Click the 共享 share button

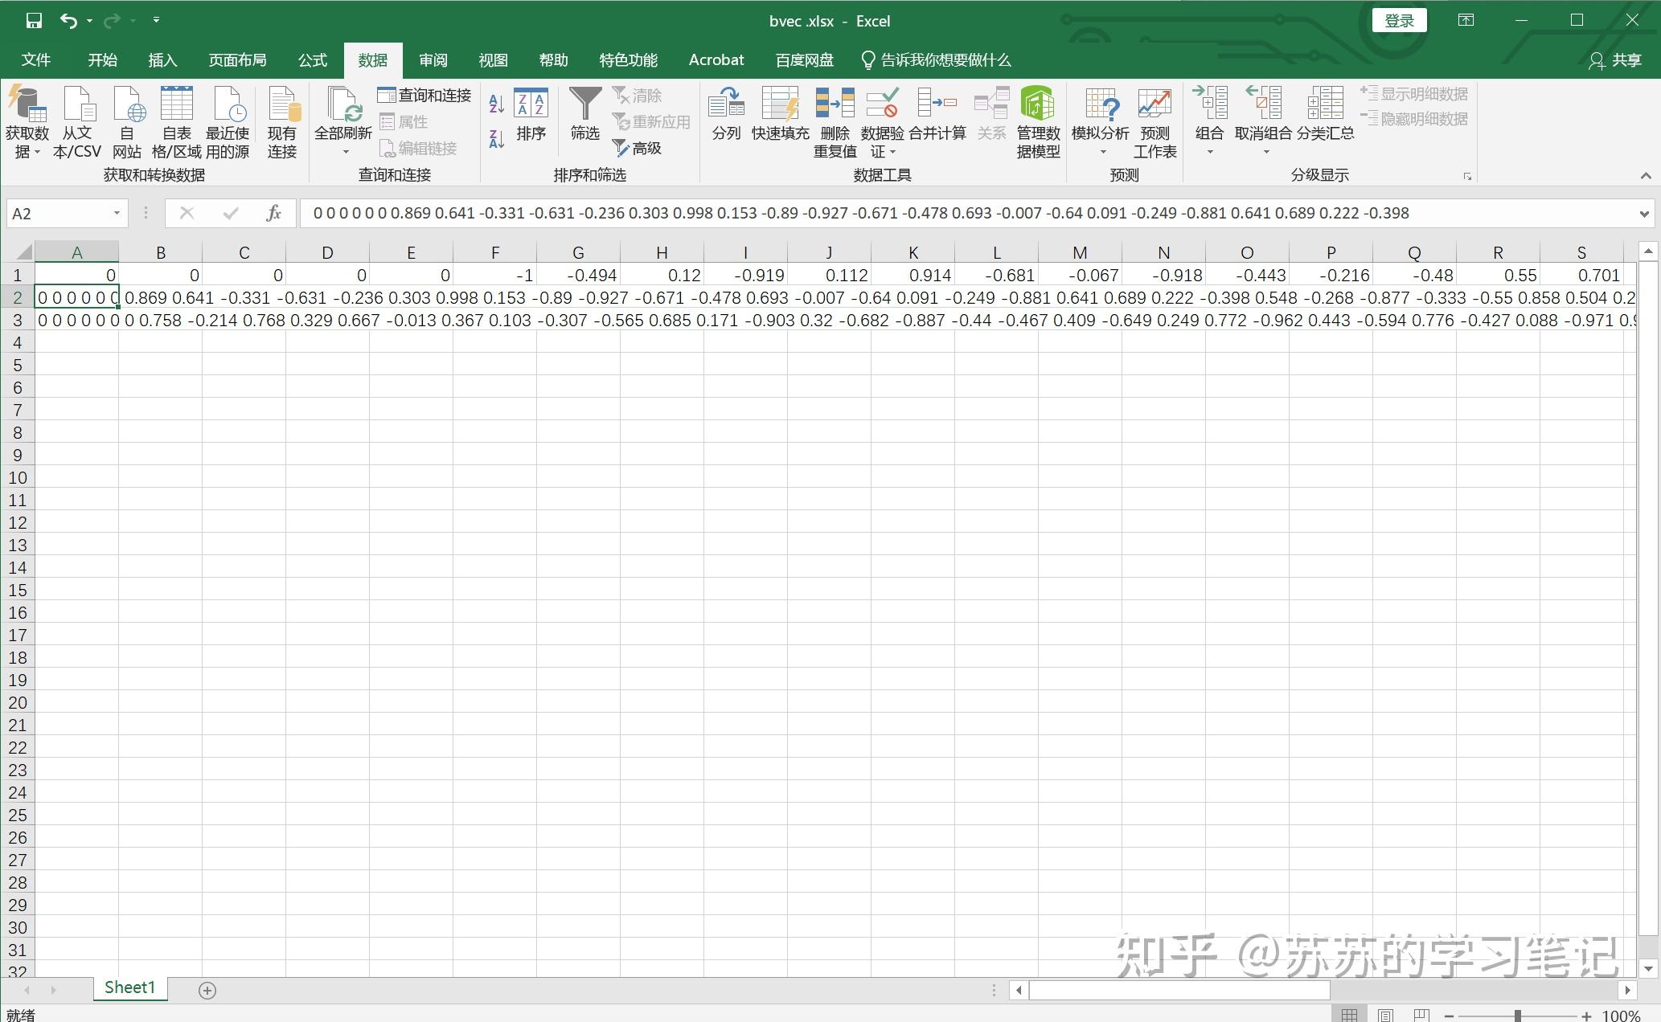1615,60
